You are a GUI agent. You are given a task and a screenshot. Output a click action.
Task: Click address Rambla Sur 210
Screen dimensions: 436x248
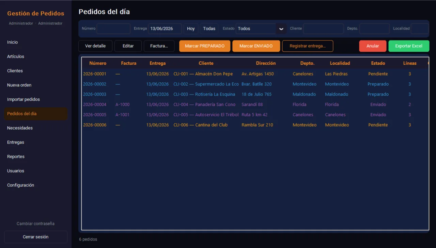coord(257,125)
